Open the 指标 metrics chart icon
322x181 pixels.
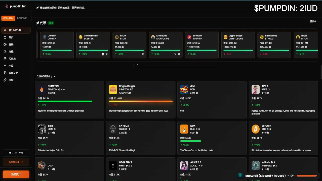[5, 52]
